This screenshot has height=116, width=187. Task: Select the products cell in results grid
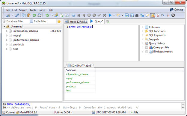pos(80,86)
